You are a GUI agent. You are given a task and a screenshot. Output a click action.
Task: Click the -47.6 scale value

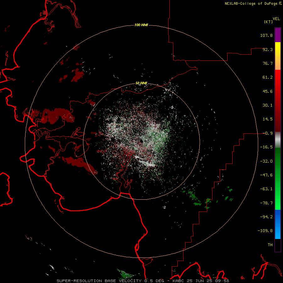pos(266,175)
